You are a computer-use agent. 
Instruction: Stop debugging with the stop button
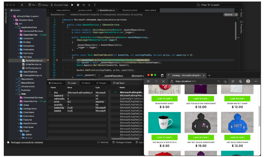coord(22,5)
